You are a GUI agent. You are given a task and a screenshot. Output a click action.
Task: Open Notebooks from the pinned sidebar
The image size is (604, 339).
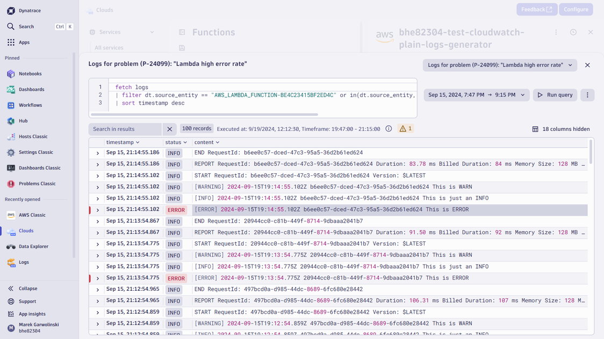(30, 74)
